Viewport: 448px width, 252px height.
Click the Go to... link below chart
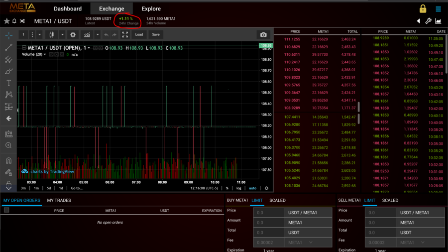click(77, 188)
